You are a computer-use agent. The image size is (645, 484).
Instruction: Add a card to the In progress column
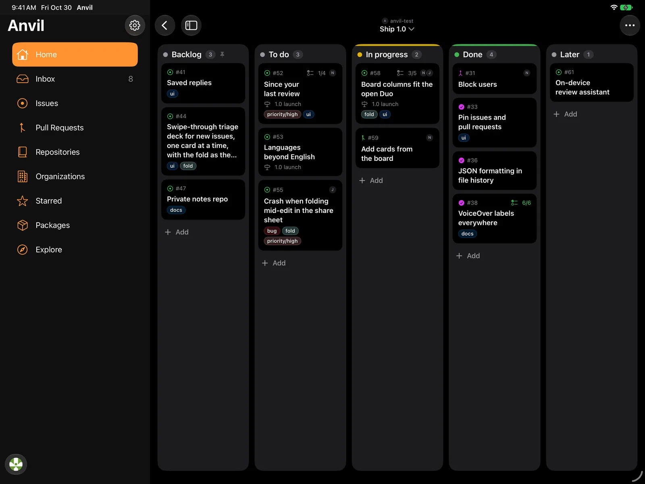point(371,181)
